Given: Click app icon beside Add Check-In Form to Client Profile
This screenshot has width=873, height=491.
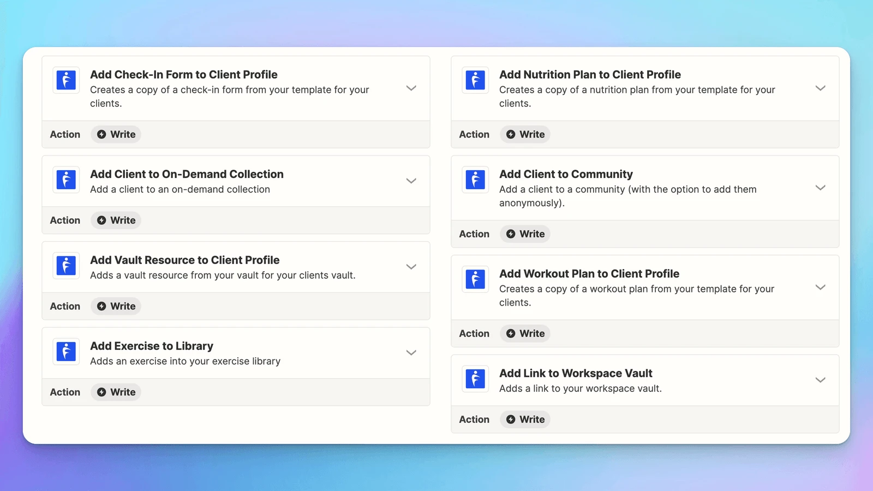Looking at the screenshot, I should [x=66, y=80].
